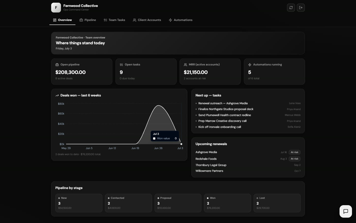Open task Kick off Ironvale onboarding call
This screenshot has height=223, width=356.
(220, 127)
